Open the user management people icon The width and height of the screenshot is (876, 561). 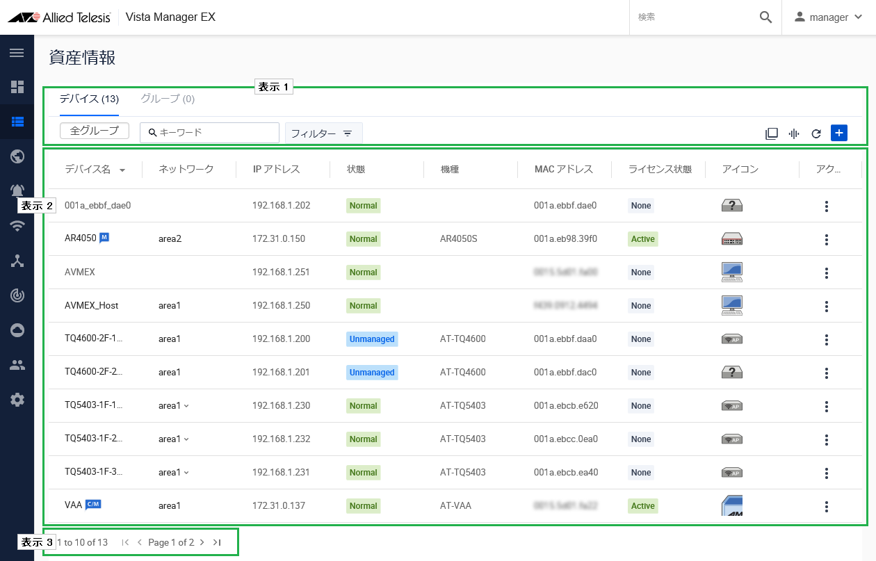coord(17,365)
